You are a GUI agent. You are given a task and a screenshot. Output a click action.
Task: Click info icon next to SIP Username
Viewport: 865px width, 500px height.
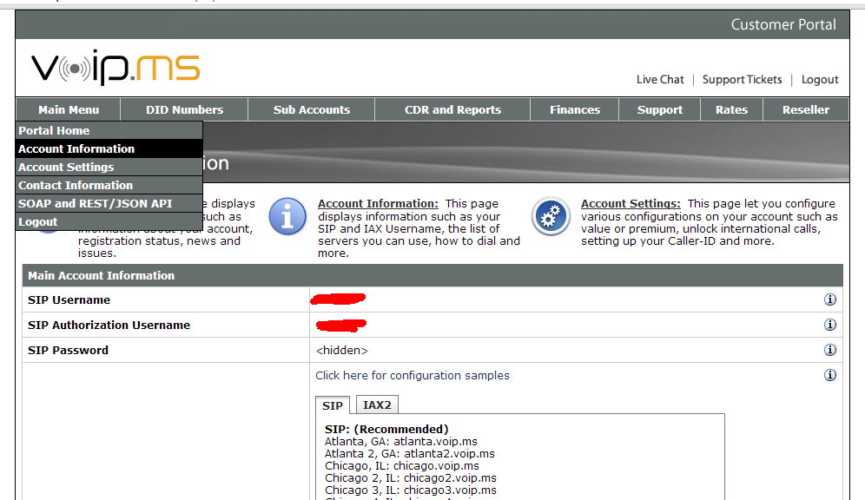click(829, 300)
